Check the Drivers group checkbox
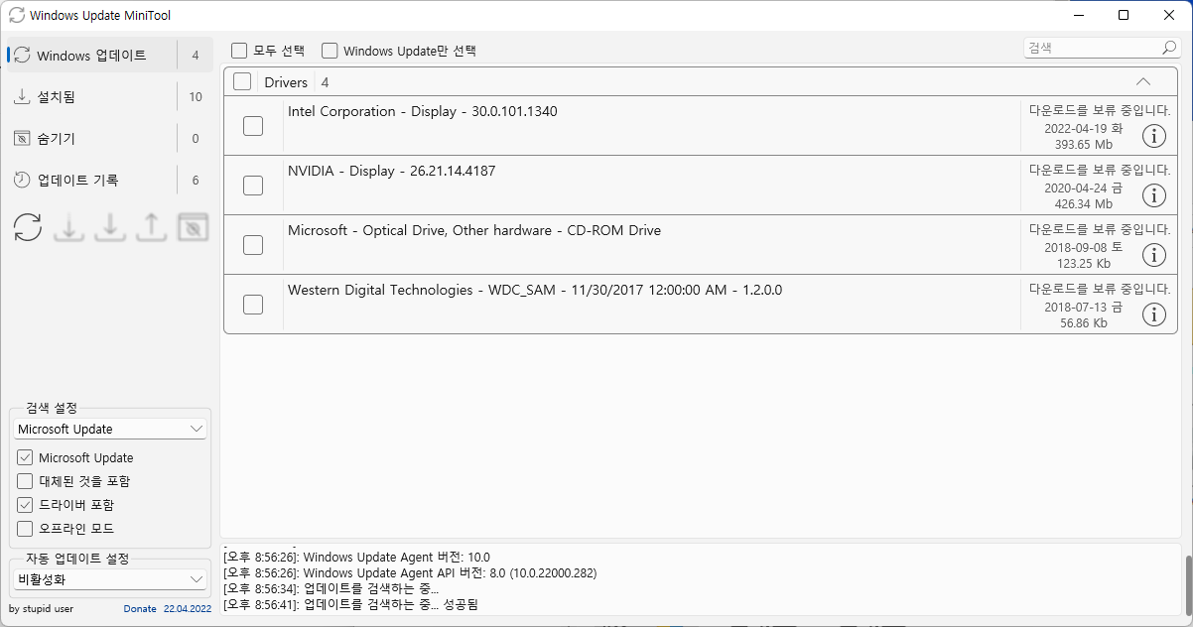1193x627 pixels. click(x=242, y=82)
